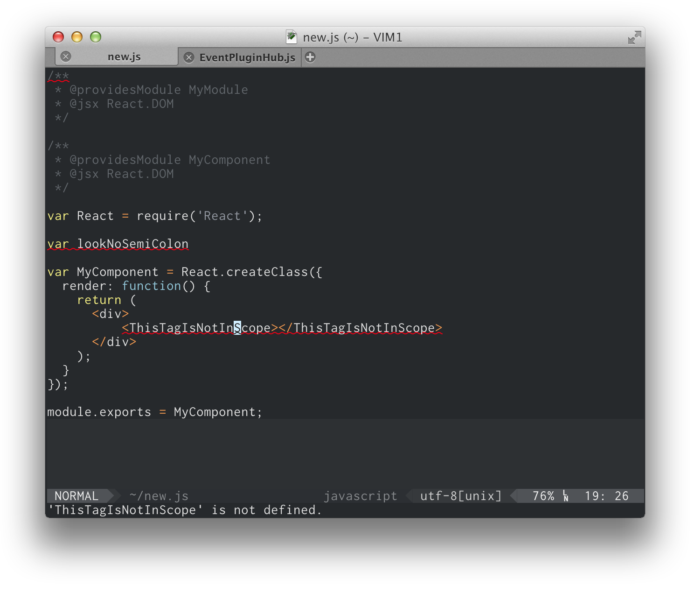Click the 76% position indicator
The image size is (694, 600).
tap(543, 496)
